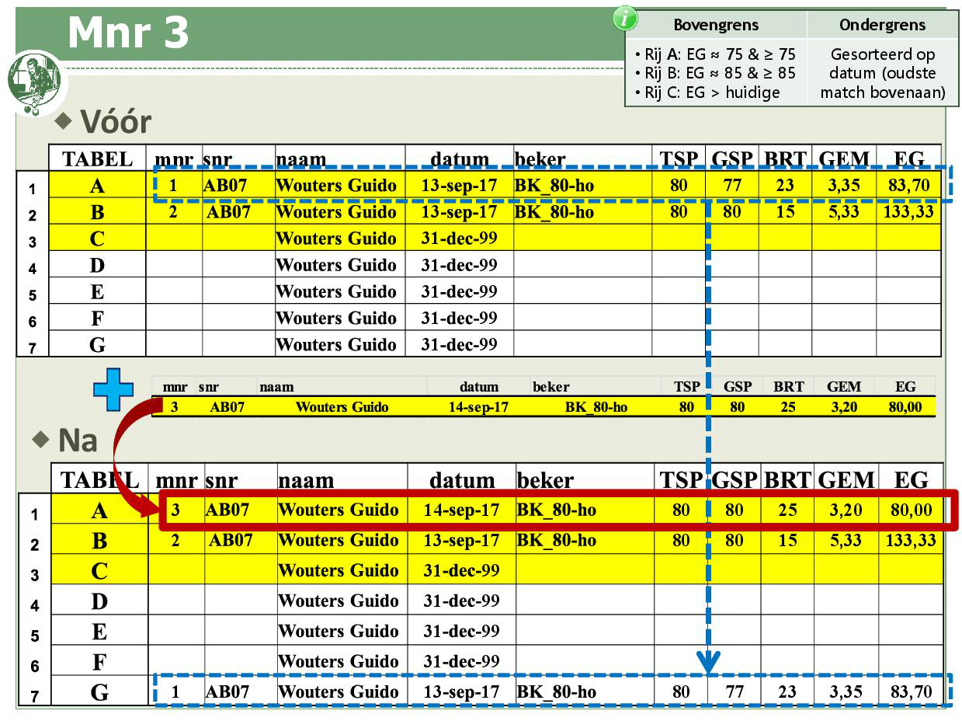Image resolution: width=962 pixels, height=728 pixels.
Task: Select BK_80-ho in the new-match strip
Action: coord(596,407)
